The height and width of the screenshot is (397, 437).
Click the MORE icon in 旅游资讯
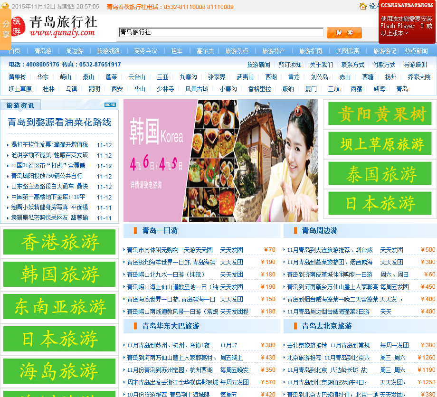click(x=110, y=105)
